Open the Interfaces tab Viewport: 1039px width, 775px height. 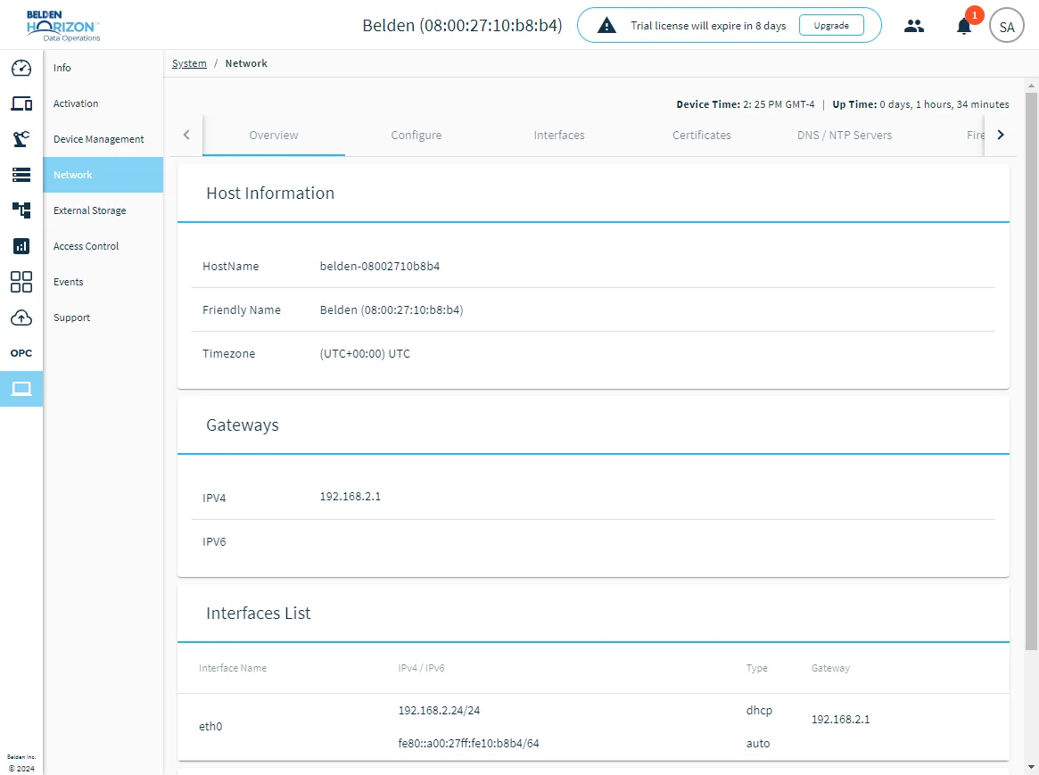click(x=559, y=136)
